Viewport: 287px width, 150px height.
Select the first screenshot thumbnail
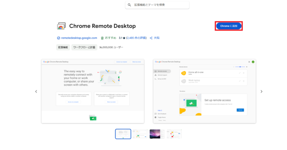(x=123, y=134)
